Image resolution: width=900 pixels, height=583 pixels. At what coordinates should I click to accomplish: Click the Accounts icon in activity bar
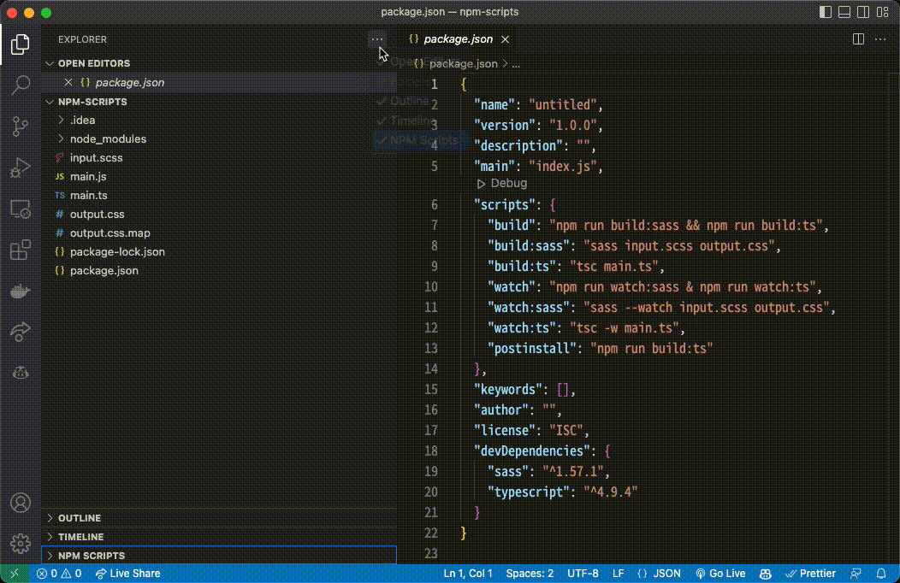point(21,503)
